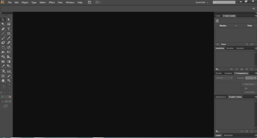Click the base color swatch in Color Guide
Viewport: 257px width, 138px height.
[217, 21]
